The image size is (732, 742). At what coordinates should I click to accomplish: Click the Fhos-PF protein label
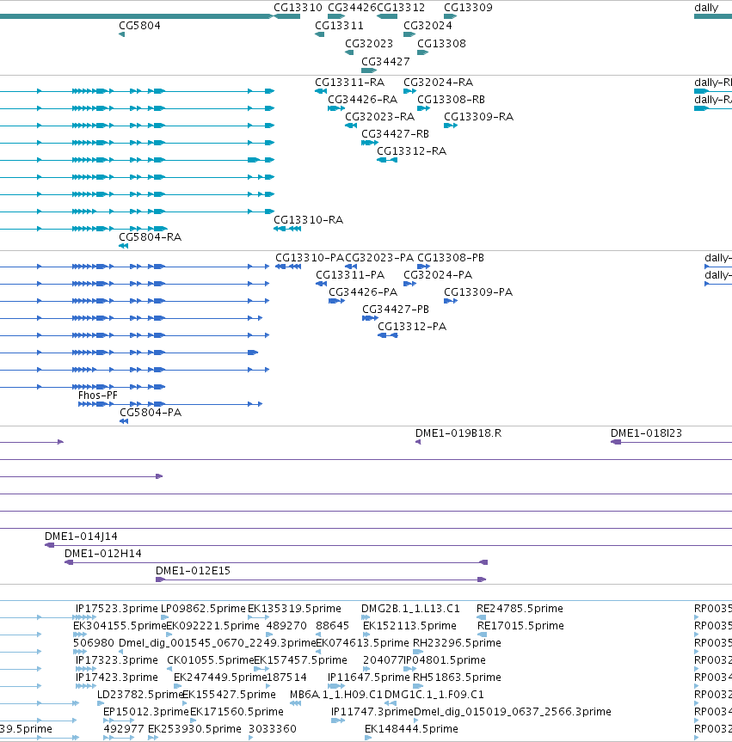coord(97,396)
